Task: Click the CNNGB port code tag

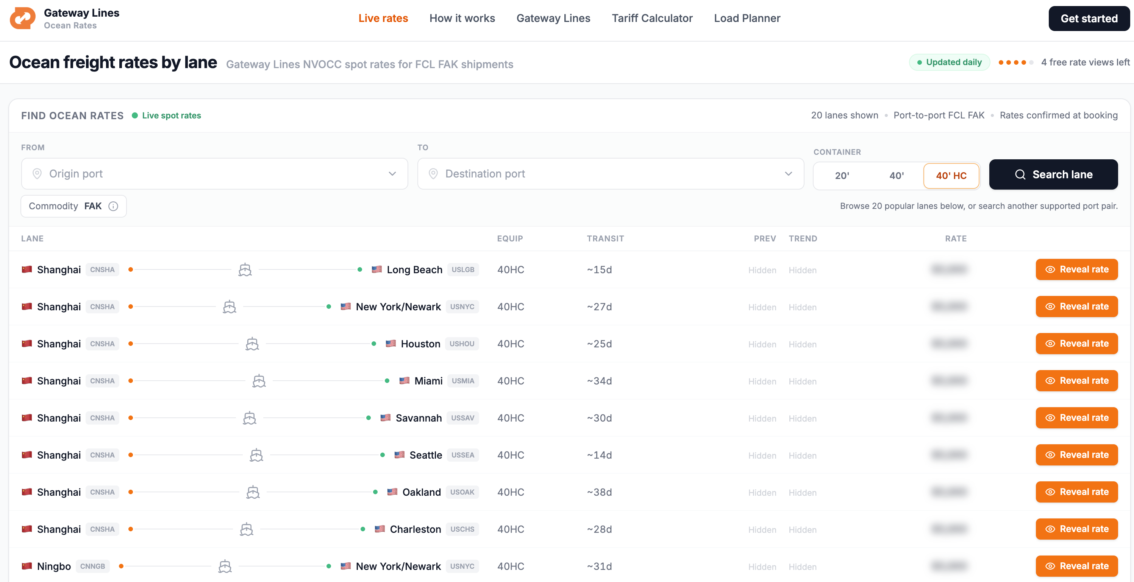Action: pyautogui.click(x=92, y=566)
